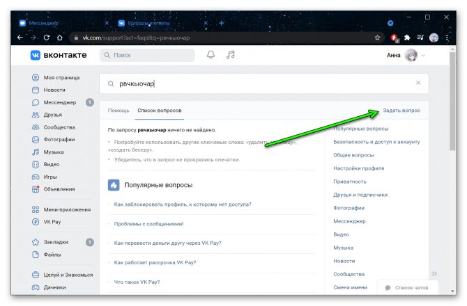Open the Список чатов panel
The image size is (467, 306).
coord(408,288)
